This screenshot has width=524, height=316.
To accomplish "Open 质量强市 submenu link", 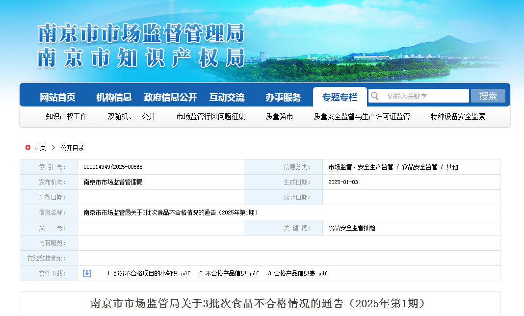I will (279, 116).
